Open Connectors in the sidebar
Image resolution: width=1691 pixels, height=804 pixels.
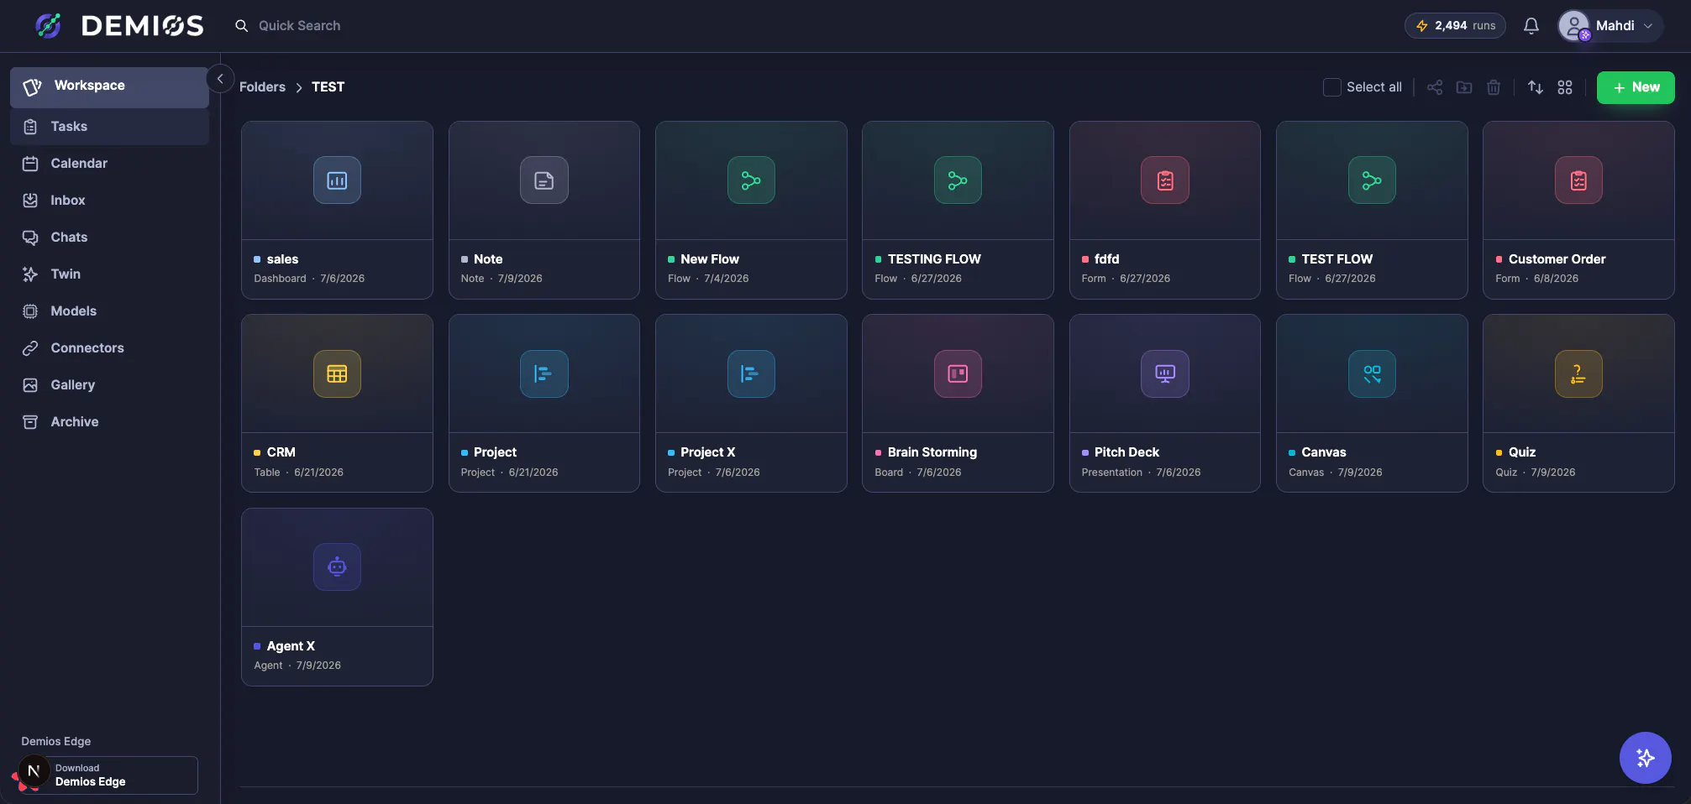pyautogui.click(x=109, y=348)
